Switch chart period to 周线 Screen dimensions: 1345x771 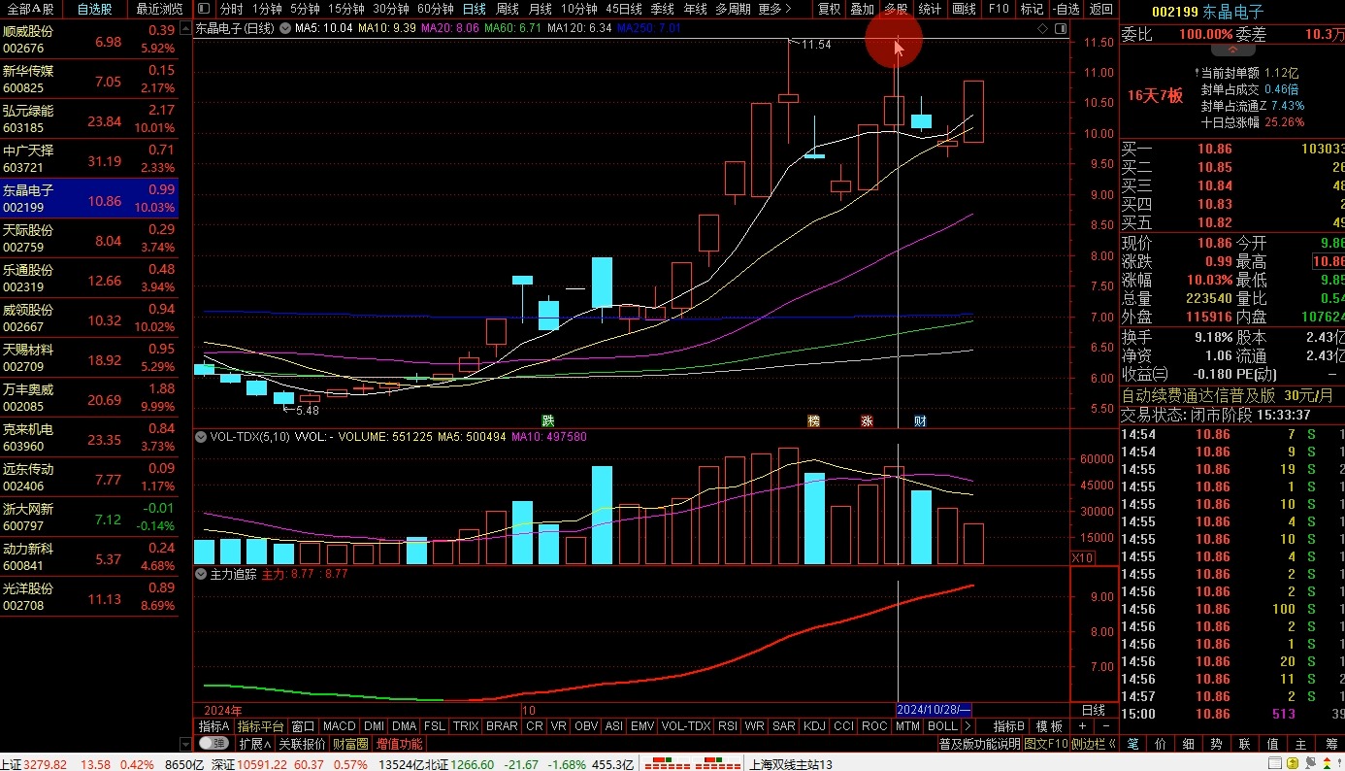(x=508, y=9)
